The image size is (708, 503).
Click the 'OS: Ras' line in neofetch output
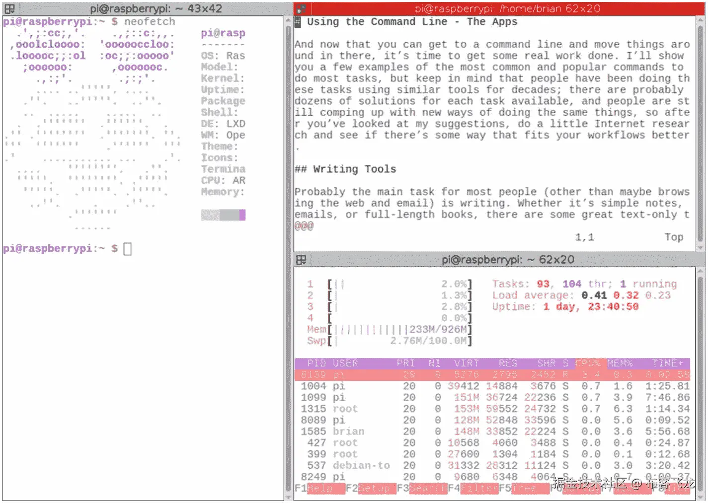click(x=223, y=56)
